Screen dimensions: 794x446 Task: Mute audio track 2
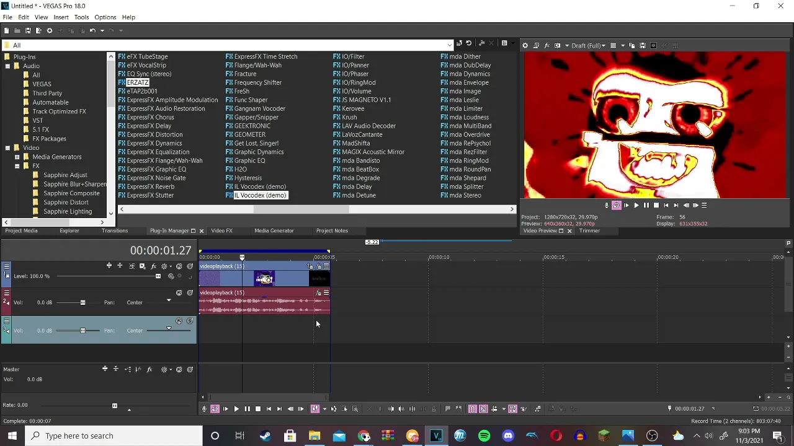pos(179,293)
